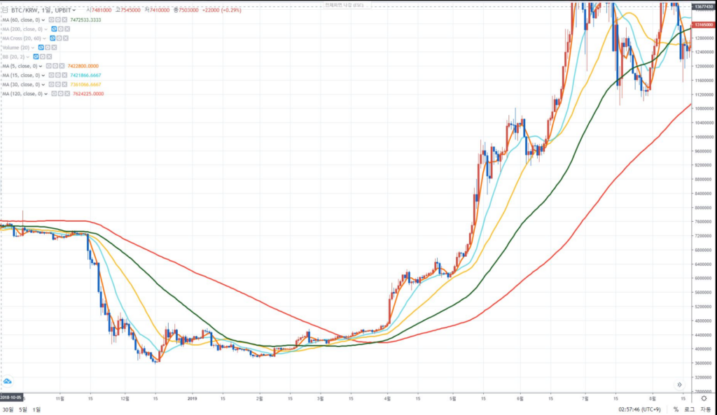Unhide the Volume (20) indicator with its eye icon
The image size is (717, 415).
tap(41, 47)
